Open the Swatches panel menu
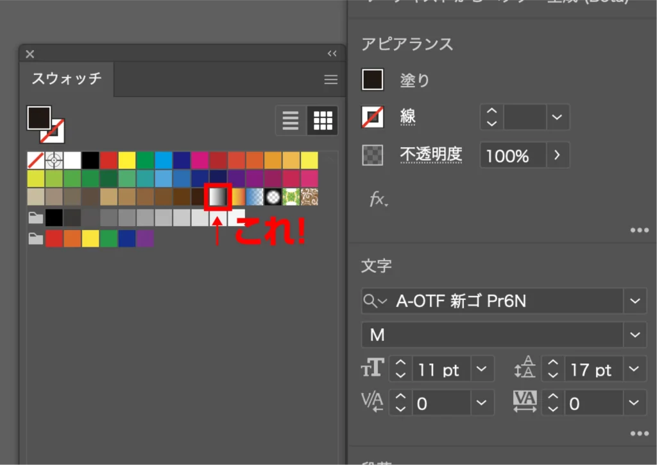 pos(330,80)
